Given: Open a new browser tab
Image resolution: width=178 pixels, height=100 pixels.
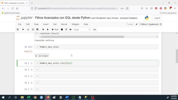Looking at the screenshot, I should 32,3.
